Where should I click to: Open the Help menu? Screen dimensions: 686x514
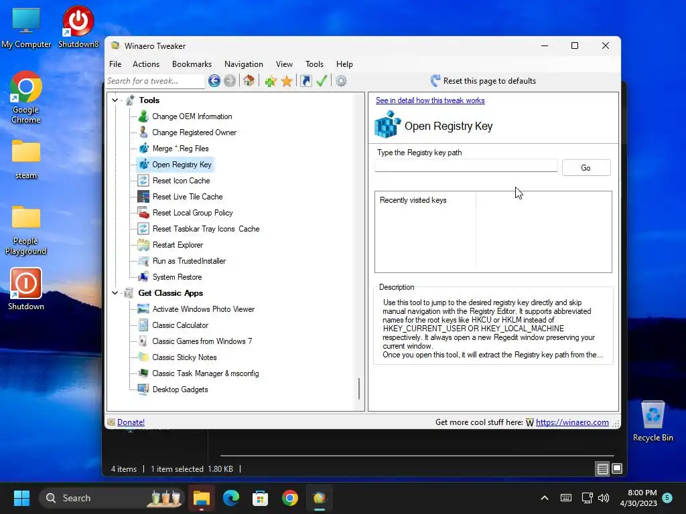click(345, 64)
